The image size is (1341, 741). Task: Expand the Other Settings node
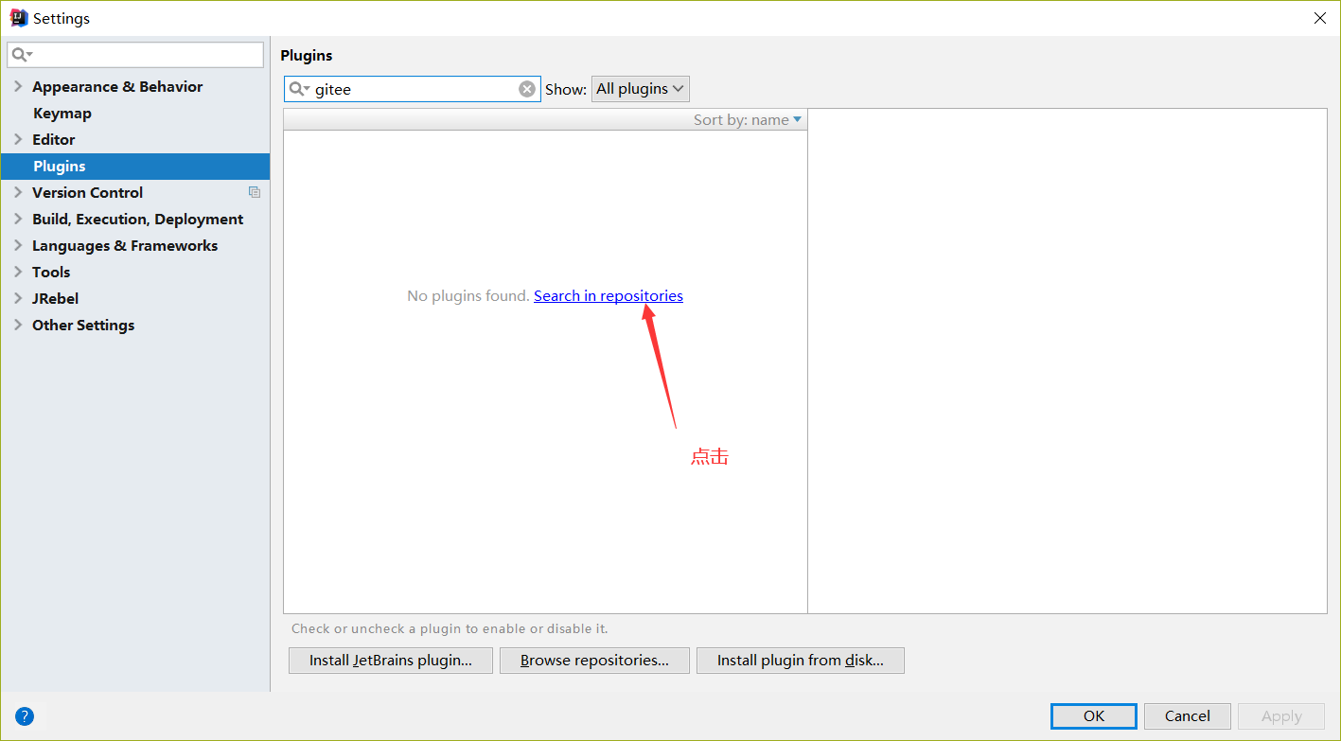[18, 325]
